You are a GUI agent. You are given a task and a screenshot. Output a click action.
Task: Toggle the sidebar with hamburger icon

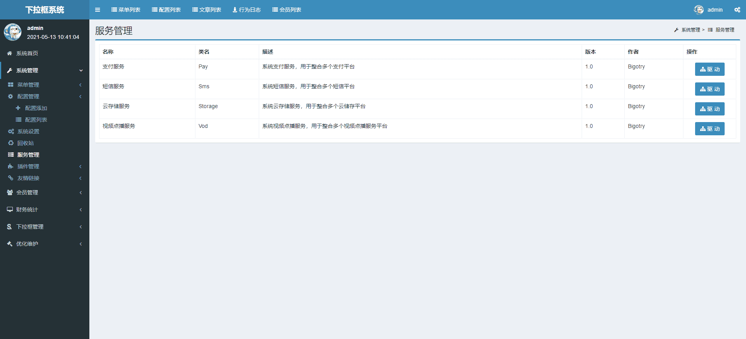[x=98, y=10]
